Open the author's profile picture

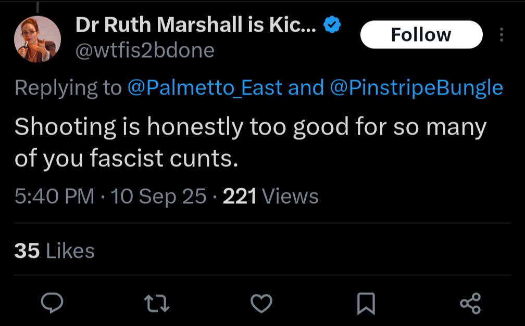point(37,39)
